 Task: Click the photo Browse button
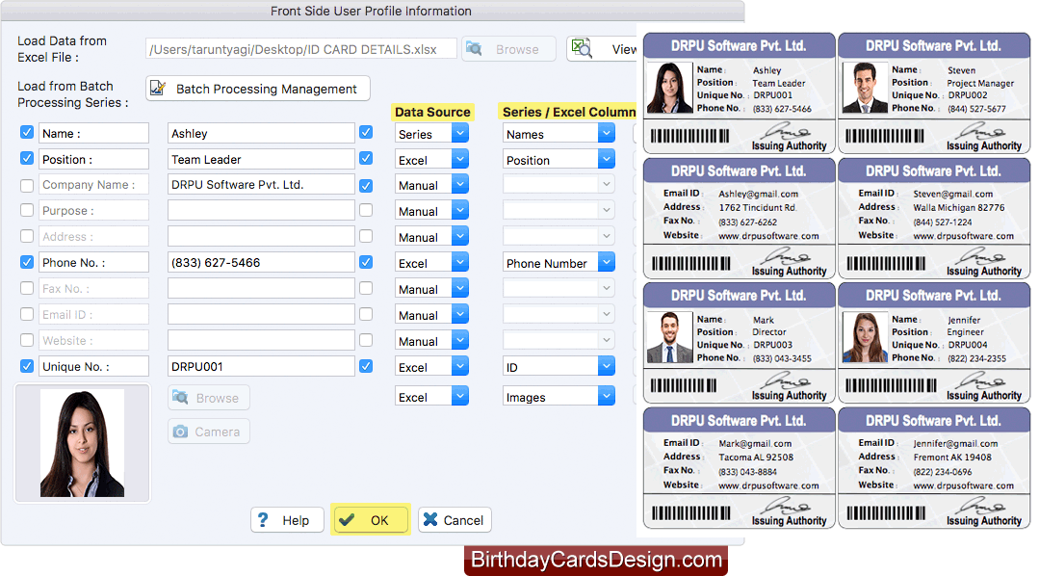click(x=209, y=398)
